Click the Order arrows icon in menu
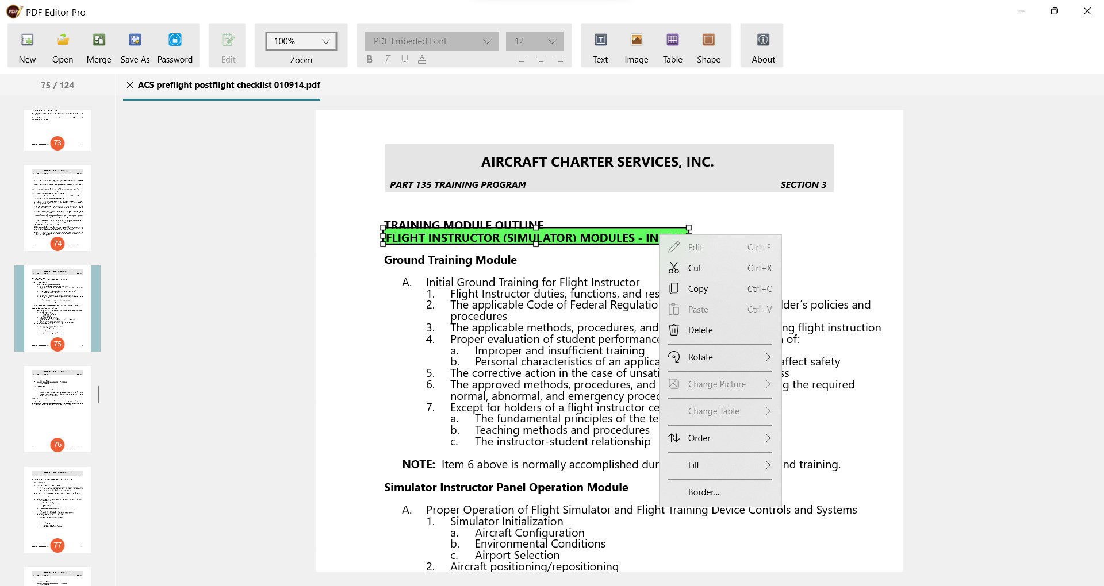1104x586 pixels. [674, 438]
